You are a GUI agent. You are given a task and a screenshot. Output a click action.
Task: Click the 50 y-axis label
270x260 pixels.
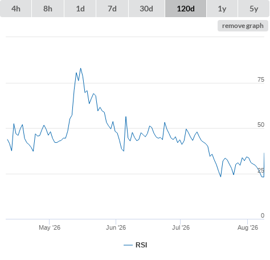point(261,125)
